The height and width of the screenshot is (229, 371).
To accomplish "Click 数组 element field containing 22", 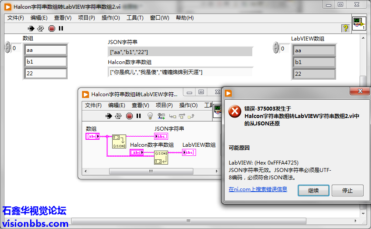I will 46,74.
